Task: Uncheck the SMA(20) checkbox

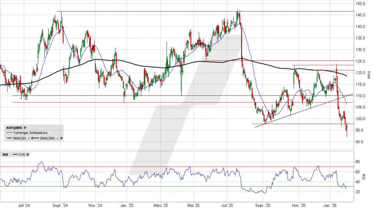Action: (28, 138)
